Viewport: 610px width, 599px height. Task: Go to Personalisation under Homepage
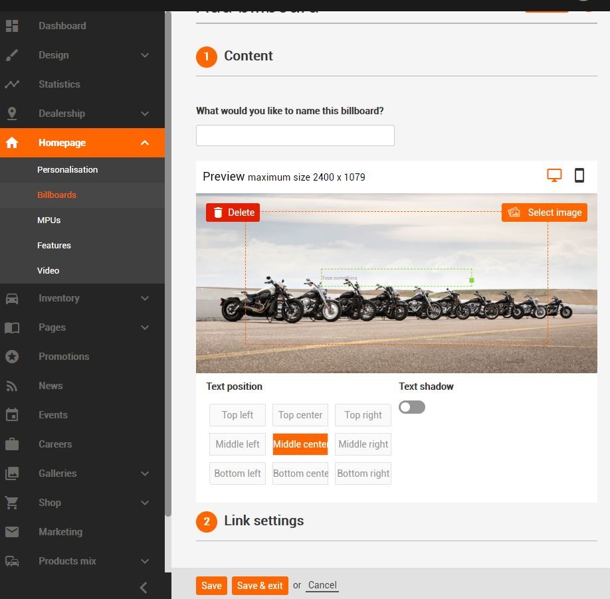[x=67, y=169]
